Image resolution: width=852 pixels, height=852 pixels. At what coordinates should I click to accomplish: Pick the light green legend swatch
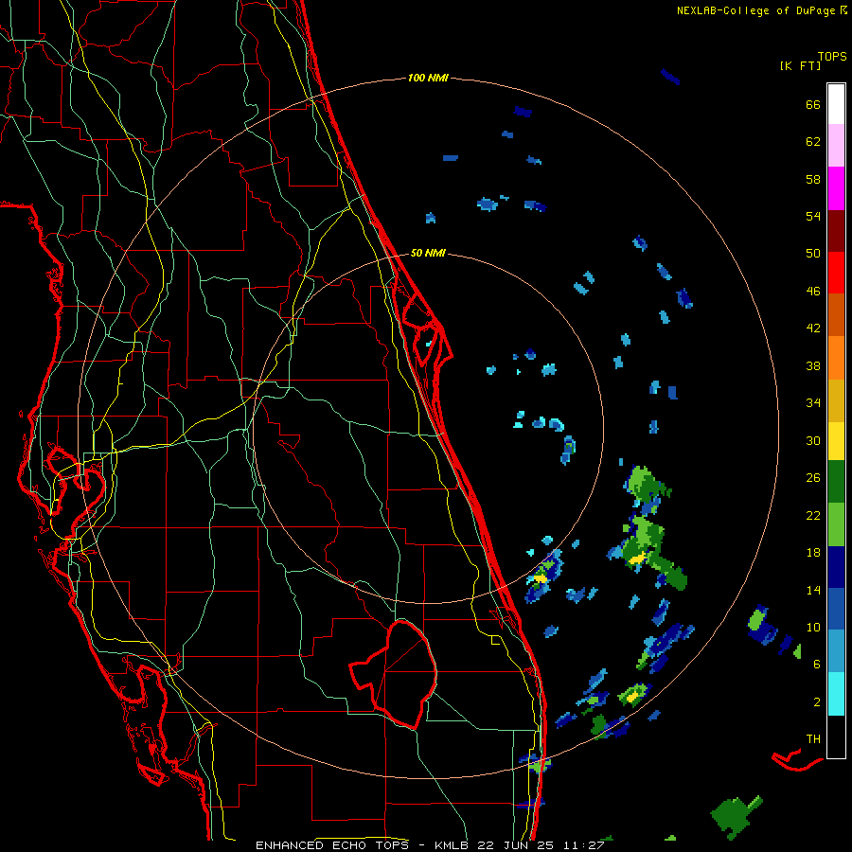[x=836, y=524]
